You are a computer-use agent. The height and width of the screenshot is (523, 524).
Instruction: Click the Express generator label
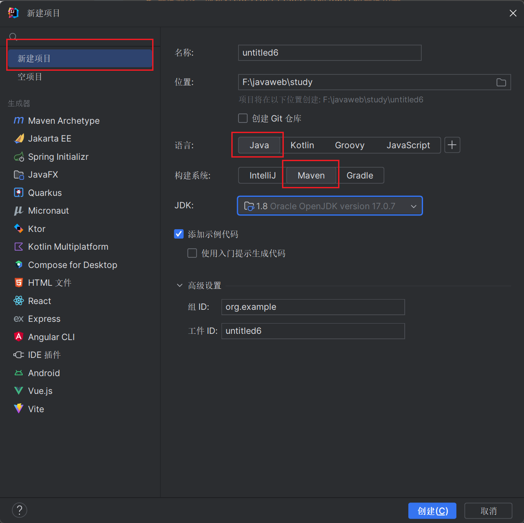(x=44, y=319)
